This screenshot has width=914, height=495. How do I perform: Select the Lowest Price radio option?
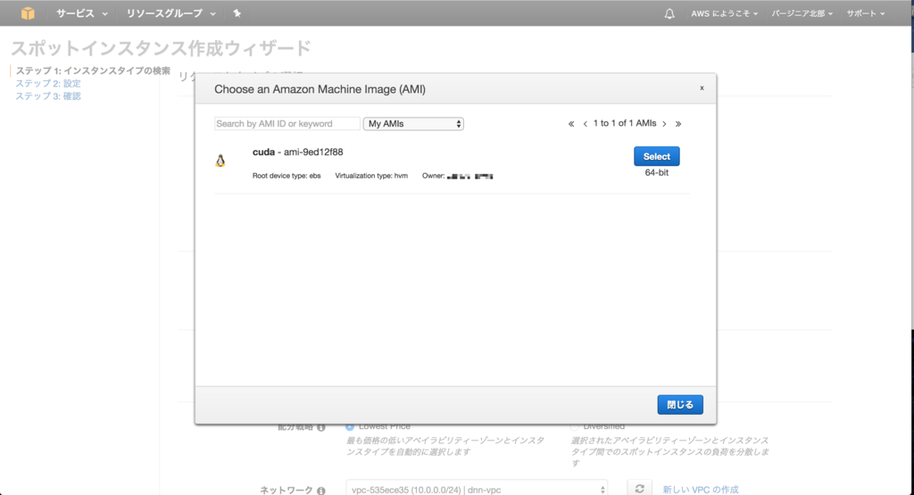(350, 427)
